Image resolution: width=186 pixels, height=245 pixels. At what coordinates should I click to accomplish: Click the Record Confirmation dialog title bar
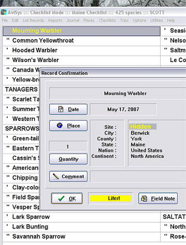pos(113,73)
